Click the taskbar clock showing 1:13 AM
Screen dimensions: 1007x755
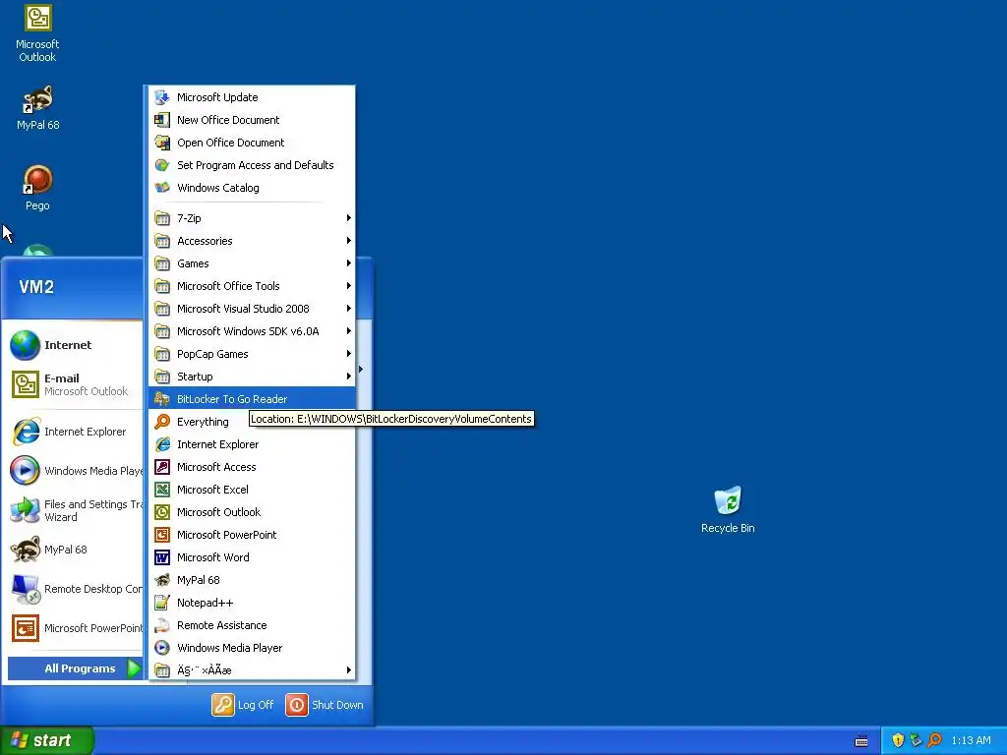tap(971, 740)
